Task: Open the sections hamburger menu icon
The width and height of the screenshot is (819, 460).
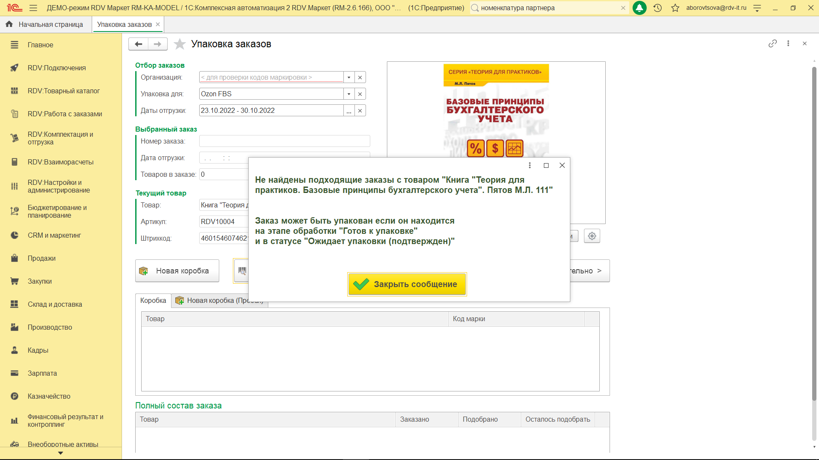Action: (33, 8)
